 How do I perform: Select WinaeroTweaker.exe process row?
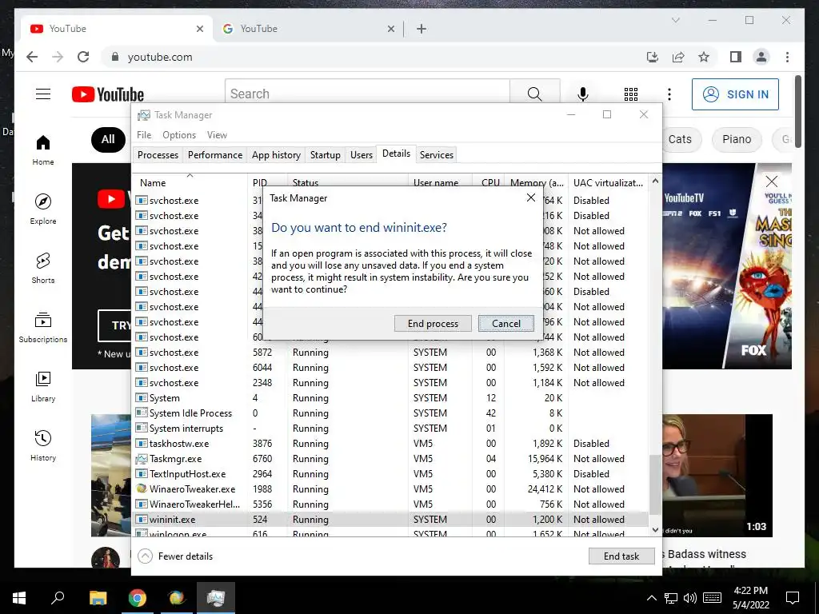click(x=390, y=488)
